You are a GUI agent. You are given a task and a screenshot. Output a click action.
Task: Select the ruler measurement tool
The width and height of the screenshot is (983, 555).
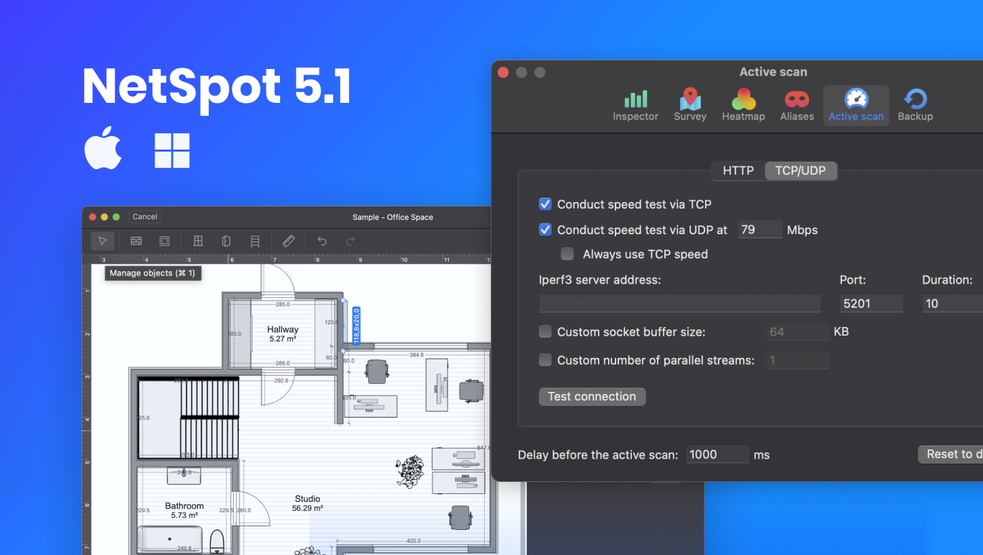[x=288, y=241]
